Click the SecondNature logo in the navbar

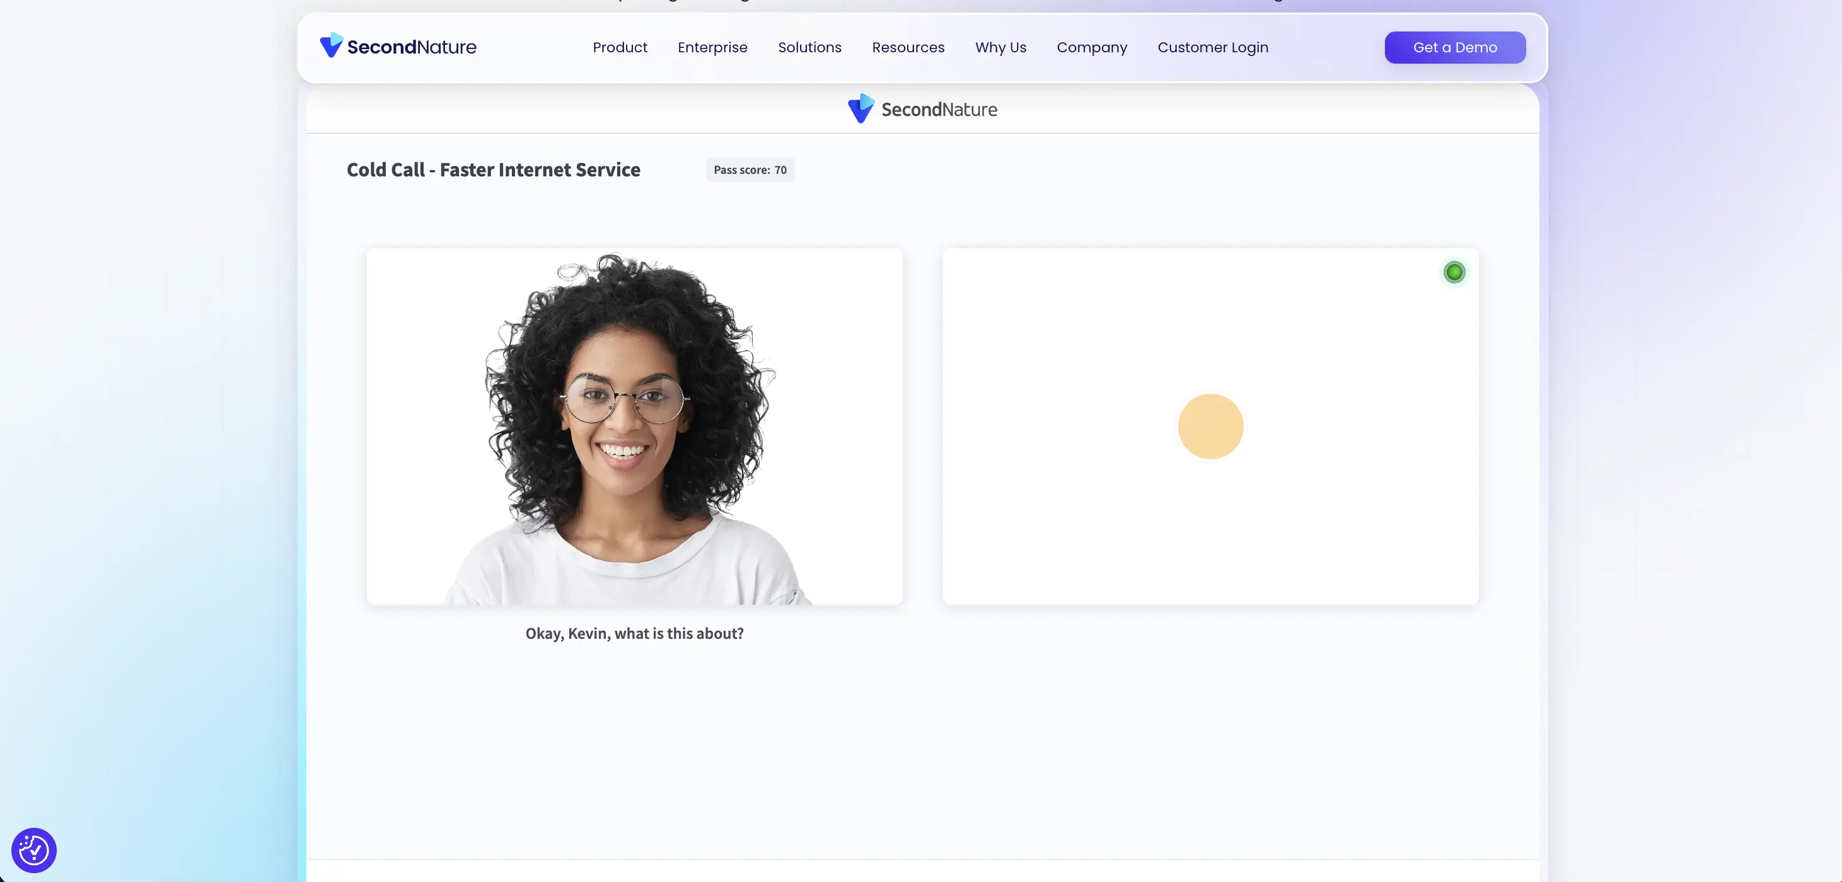(x=398, y=47)
